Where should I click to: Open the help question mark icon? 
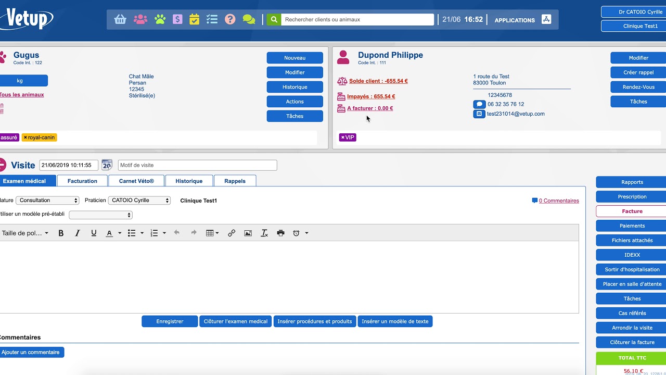coord(229,19)
